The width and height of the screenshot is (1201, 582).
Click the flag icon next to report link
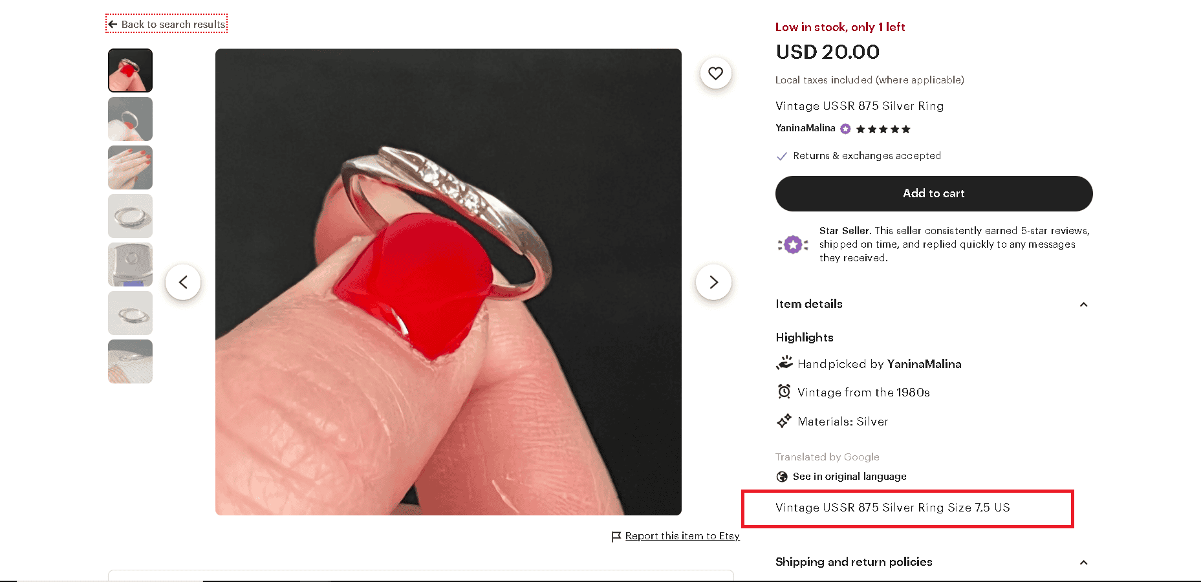pos(616,535)
